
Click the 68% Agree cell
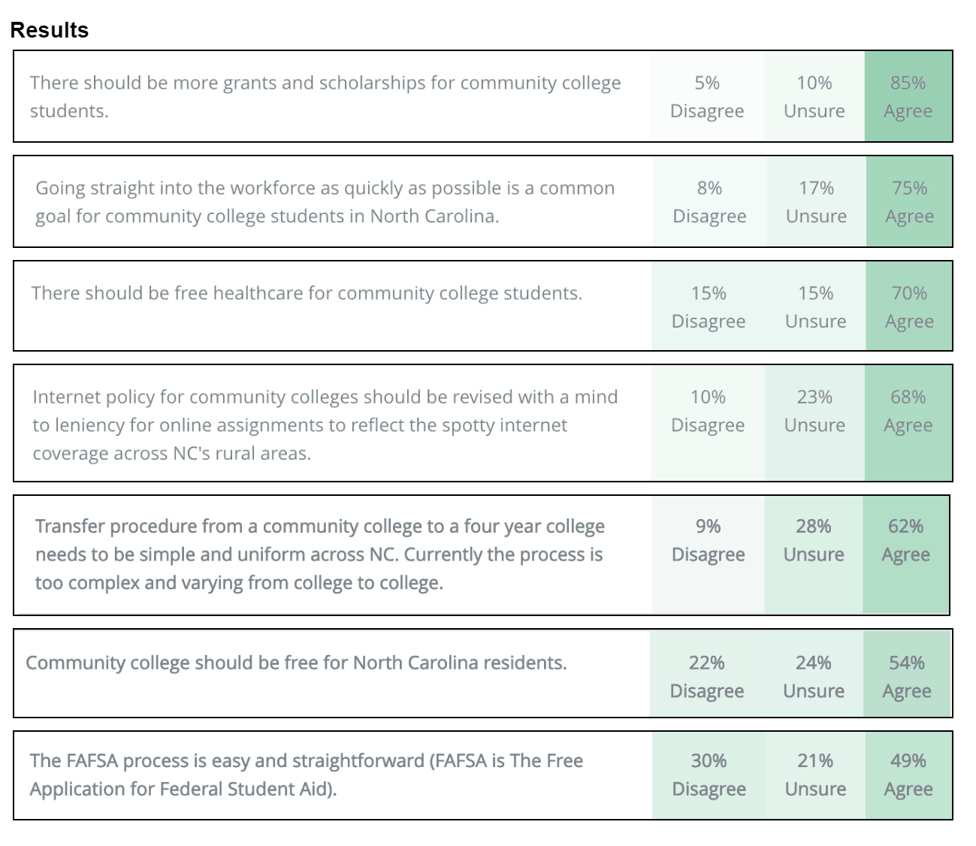[908, 411]
